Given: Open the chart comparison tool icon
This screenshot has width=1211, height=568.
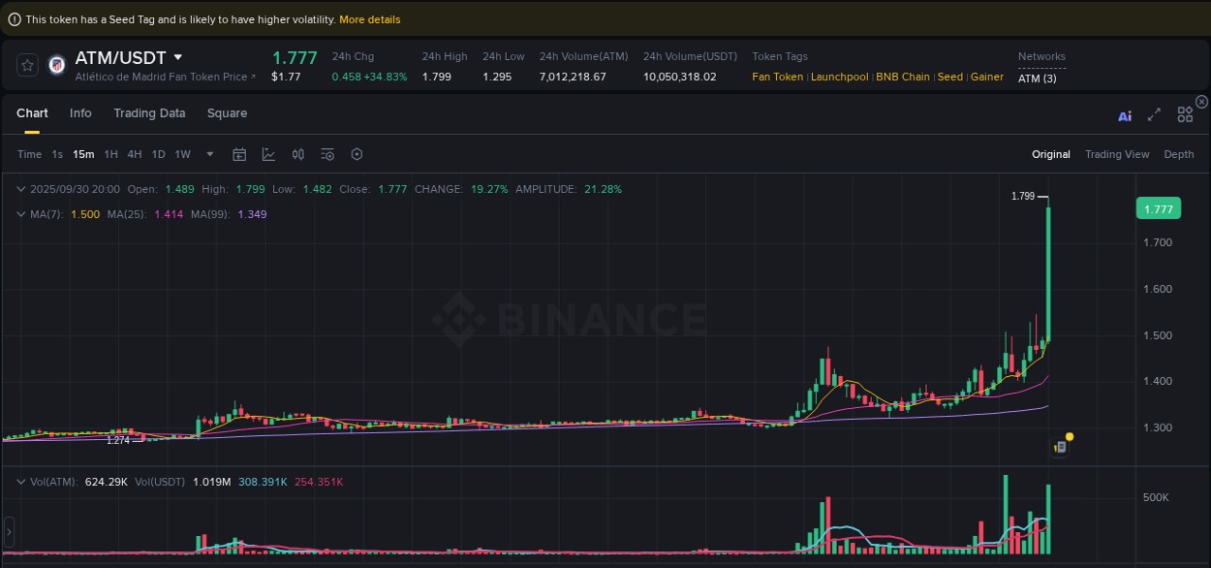Looking at the screenshot, I should pos(297,154).
